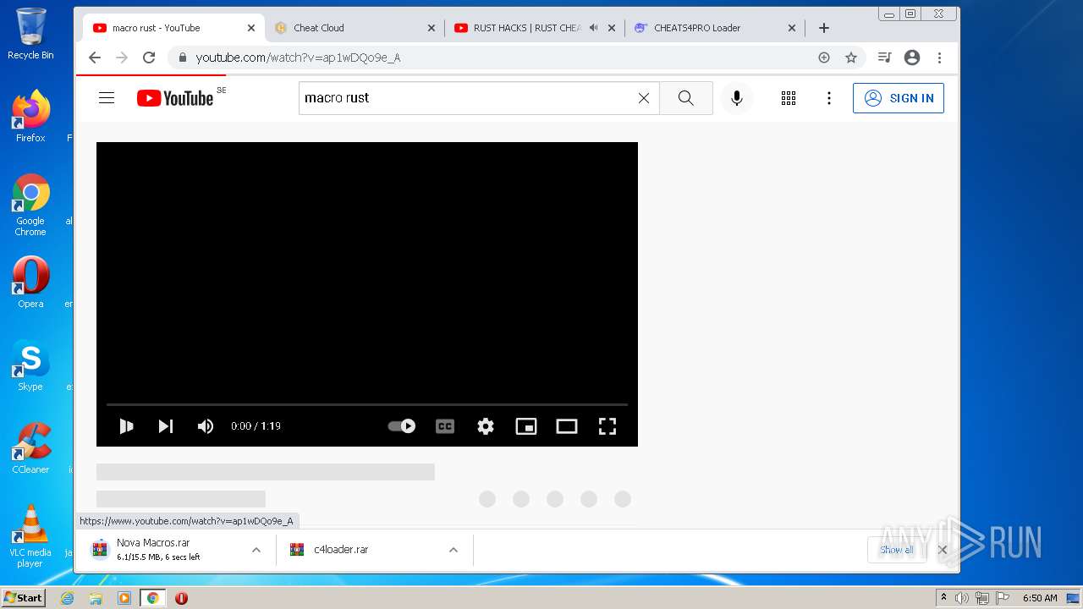
Task: Open the YouTube apps grid
Action: pos(789,98)
